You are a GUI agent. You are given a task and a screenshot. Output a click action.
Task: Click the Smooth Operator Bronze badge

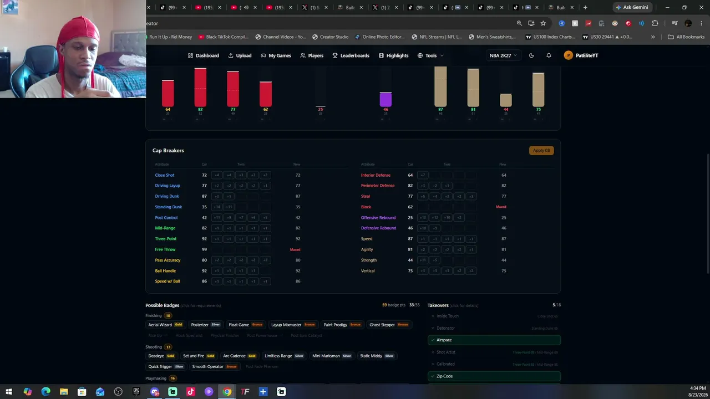215,366
